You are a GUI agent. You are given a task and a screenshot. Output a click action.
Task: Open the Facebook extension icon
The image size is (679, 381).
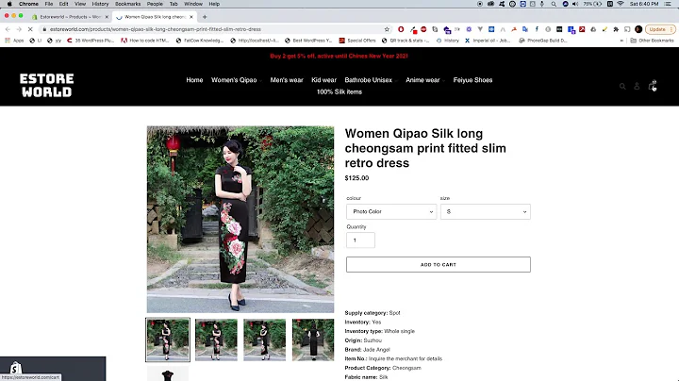pos(537,29)
